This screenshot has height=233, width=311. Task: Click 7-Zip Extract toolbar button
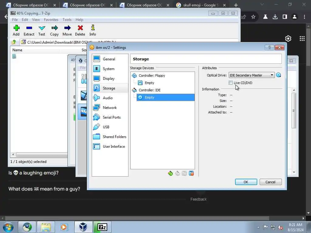pos(29,31)
